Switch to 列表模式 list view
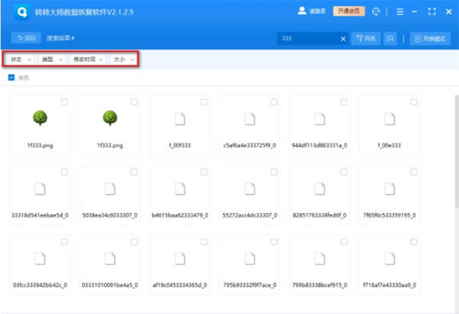The height and width of the screenshot is (314, 459). click(429, 37)
